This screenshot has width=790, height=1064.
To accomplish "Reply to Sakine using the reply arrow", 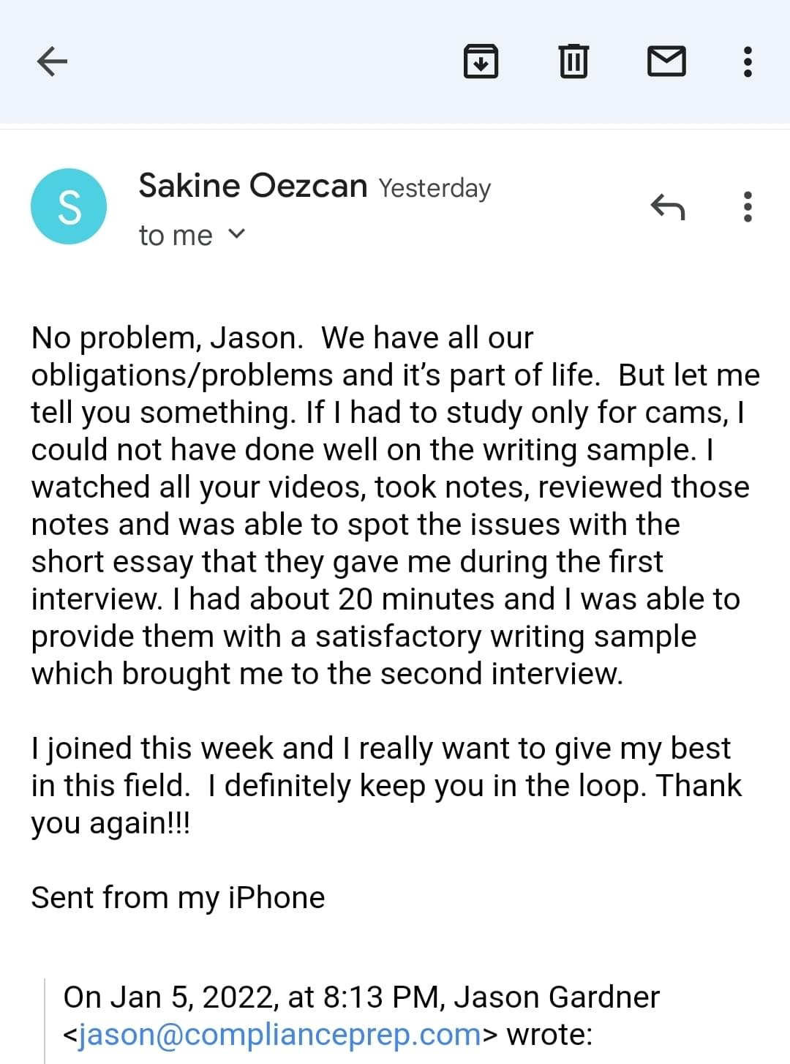I will click(667, 207).
